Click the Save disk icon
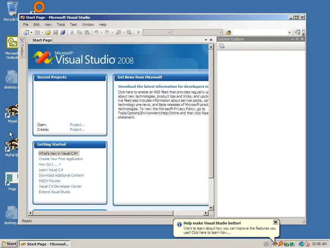Image resolution: width=330 pixels, height=248 pixels. [x=55, y=32]
